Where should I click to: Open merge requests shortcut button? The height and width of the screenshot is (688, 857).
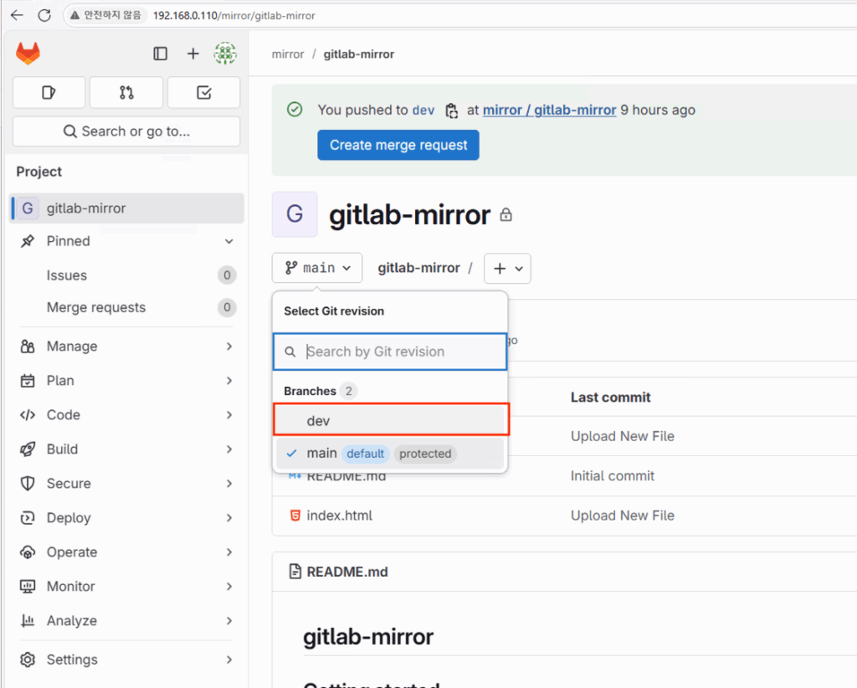126,92
